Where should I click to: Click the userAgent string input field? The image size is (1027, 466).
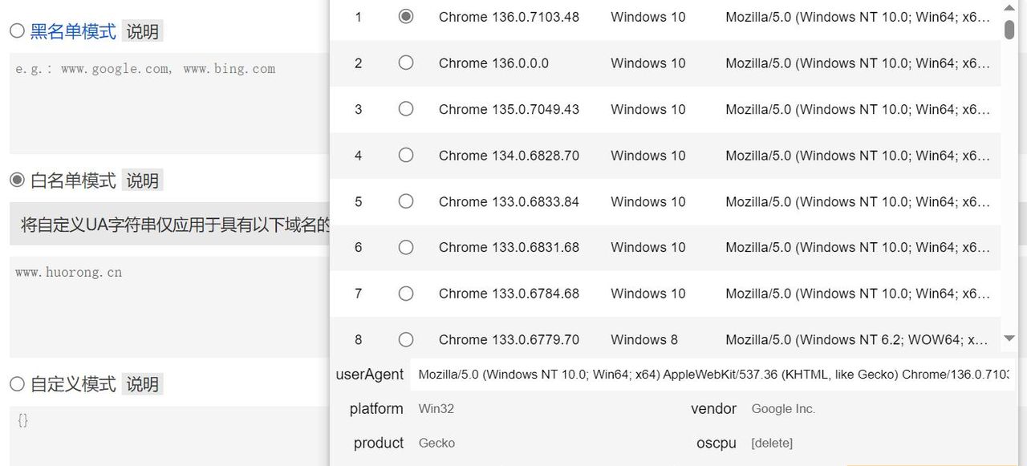tap(711, 375)
